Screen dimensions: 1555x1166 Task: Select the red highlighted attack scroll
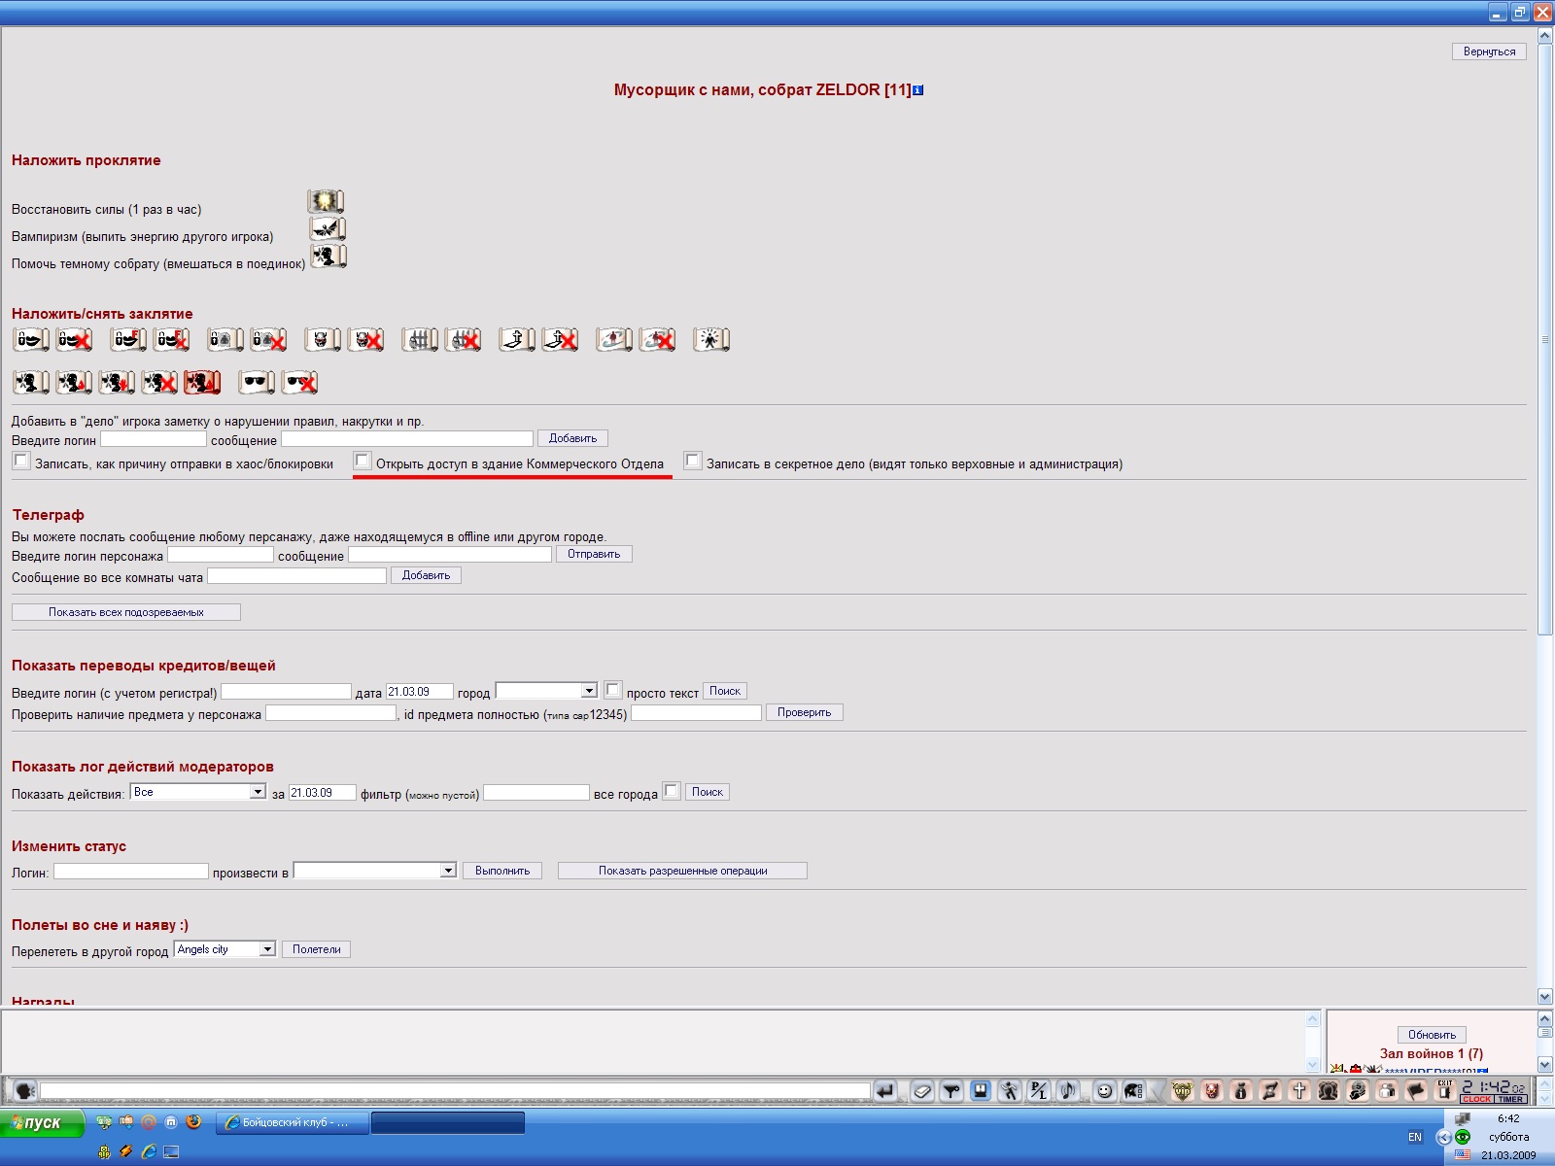point(202,383)
